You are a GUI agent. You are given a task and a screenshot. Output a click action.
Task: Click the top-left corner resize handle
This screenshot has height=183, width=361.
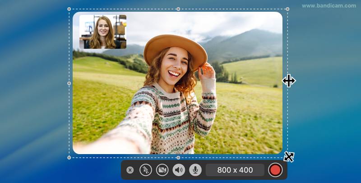pyautogui.click(x=69, y=9)
